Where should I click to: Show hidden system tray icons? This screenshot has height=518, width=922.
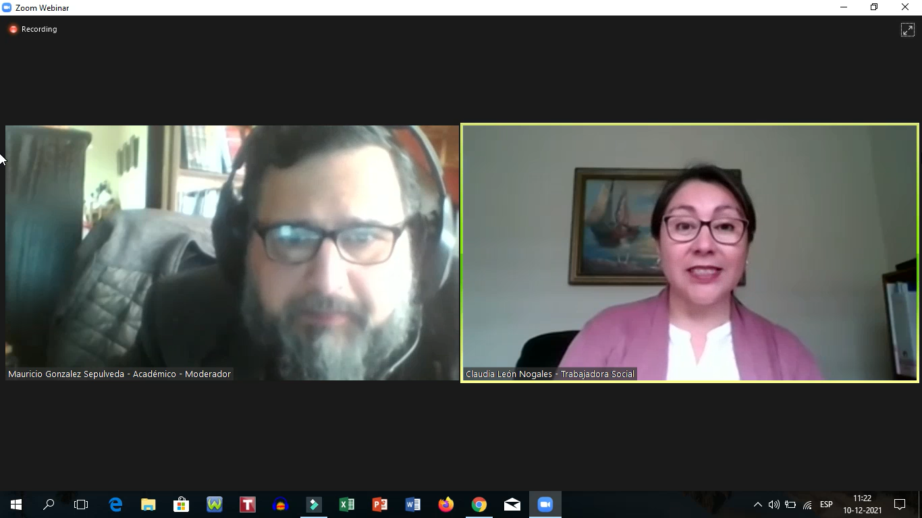[x=757, y=505]
